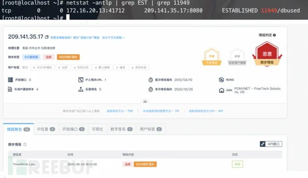Open the IP反查 tab

tap(46, 129)
